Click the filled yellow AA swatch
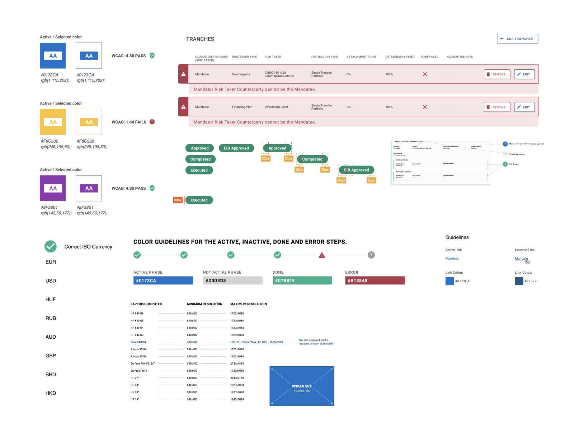This screenshot has height=436, width=574. 53,122
